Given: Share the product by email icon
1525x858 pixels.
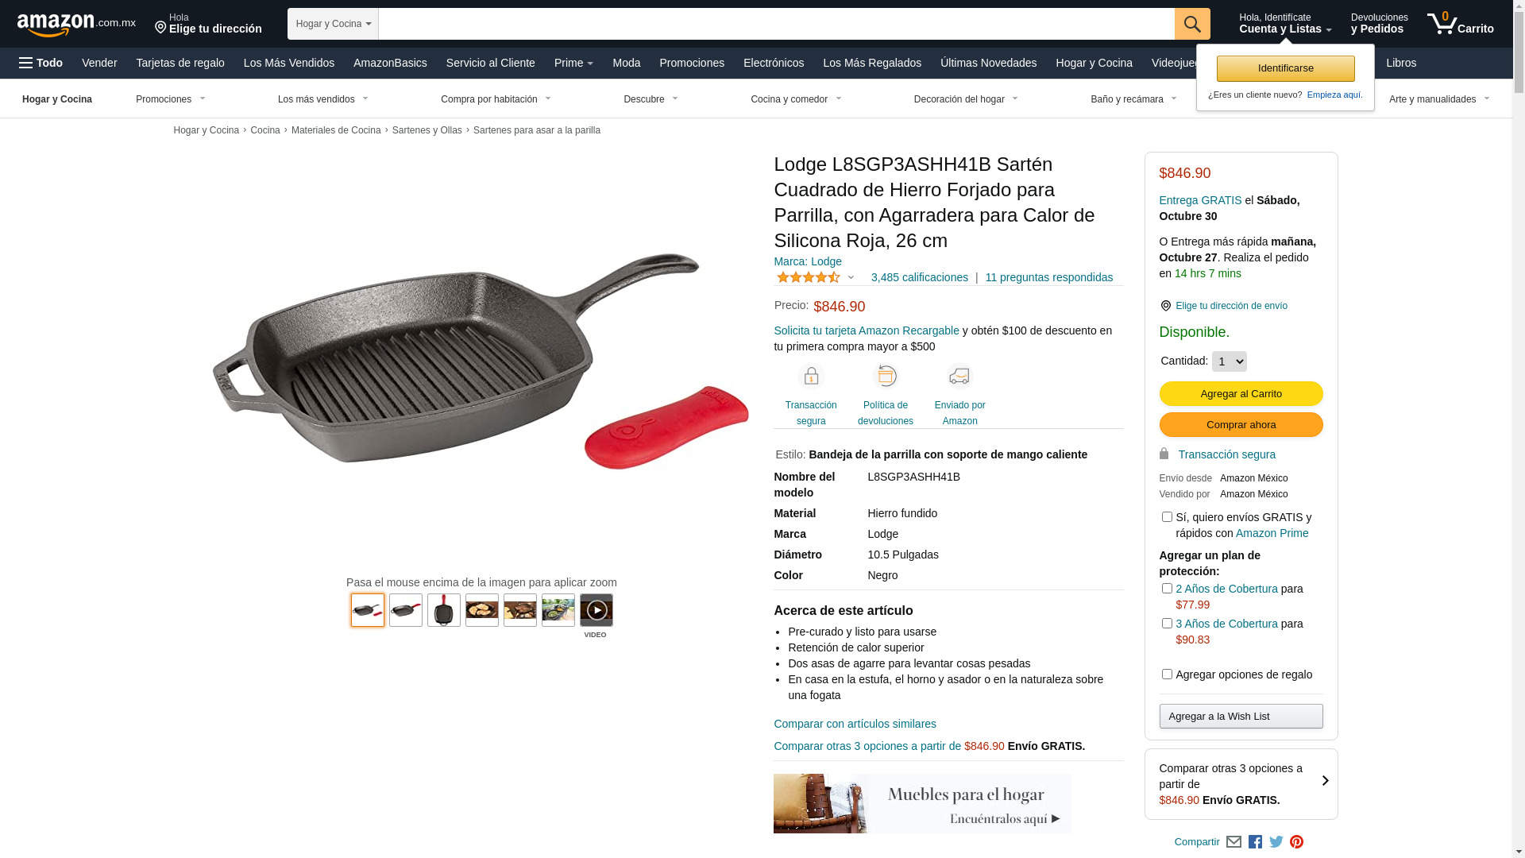Looking at the screenshot, I should click(1234, 842).
